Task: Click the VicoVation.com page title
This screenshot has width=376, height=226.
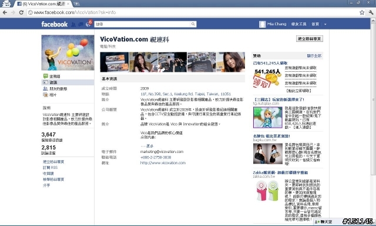Action: [135, 39]
